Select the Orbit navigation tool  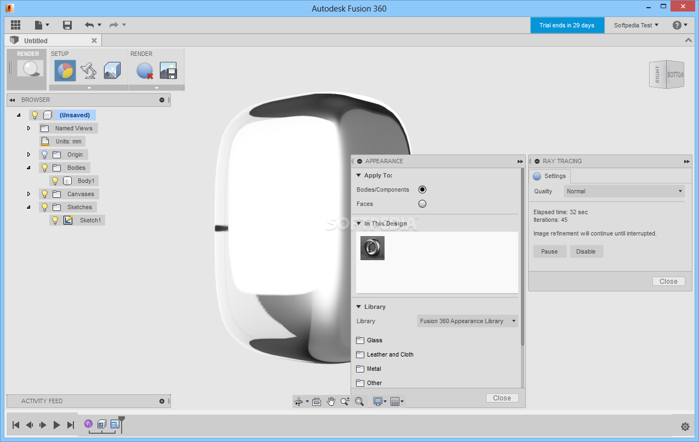[x=299, y=401]
